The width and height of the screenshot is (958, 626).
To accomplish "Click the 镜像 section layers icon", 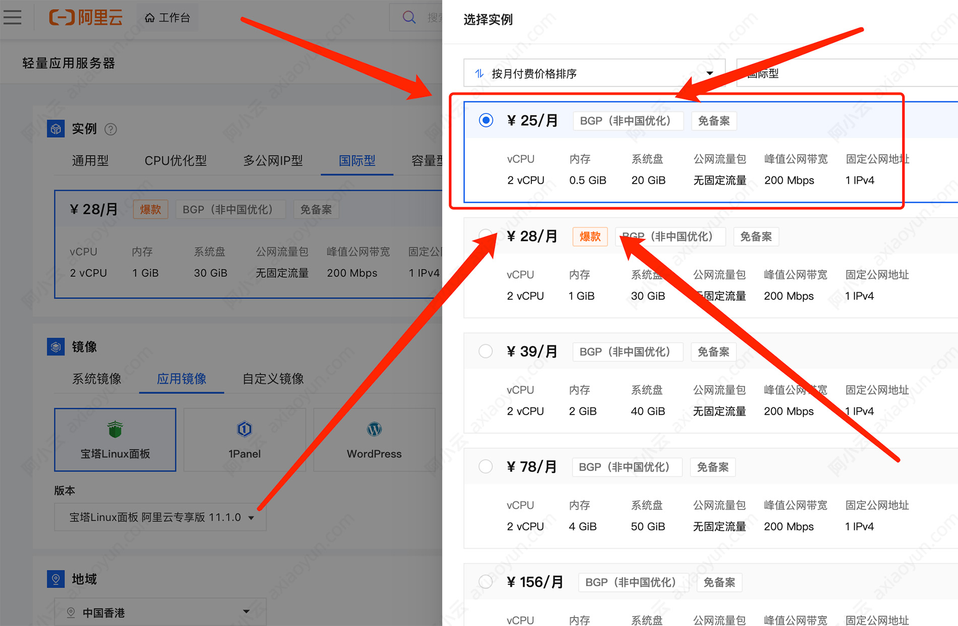I will coord(55,347).
